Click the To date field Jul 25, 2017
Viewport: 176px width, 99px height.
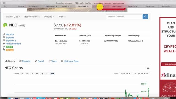pos(143,74)
